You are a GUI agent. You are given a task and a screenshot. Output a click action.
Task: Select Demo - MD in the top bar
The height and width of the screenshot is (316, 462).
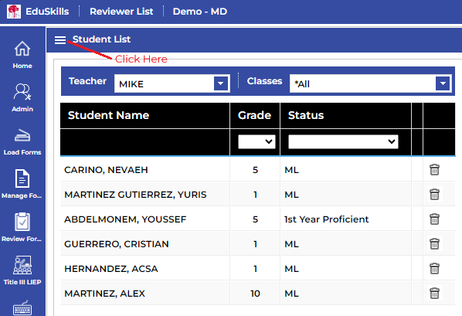tap(200, 12)
